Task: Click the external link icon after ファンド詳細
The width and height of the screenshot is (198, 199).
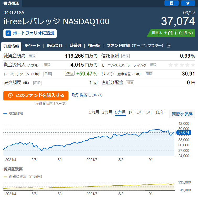Action: coord(169,46)
